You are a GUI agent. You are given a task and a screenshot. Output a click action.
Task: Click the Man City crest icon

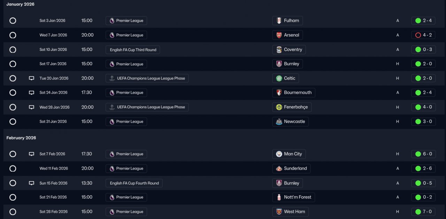[279, 154]
